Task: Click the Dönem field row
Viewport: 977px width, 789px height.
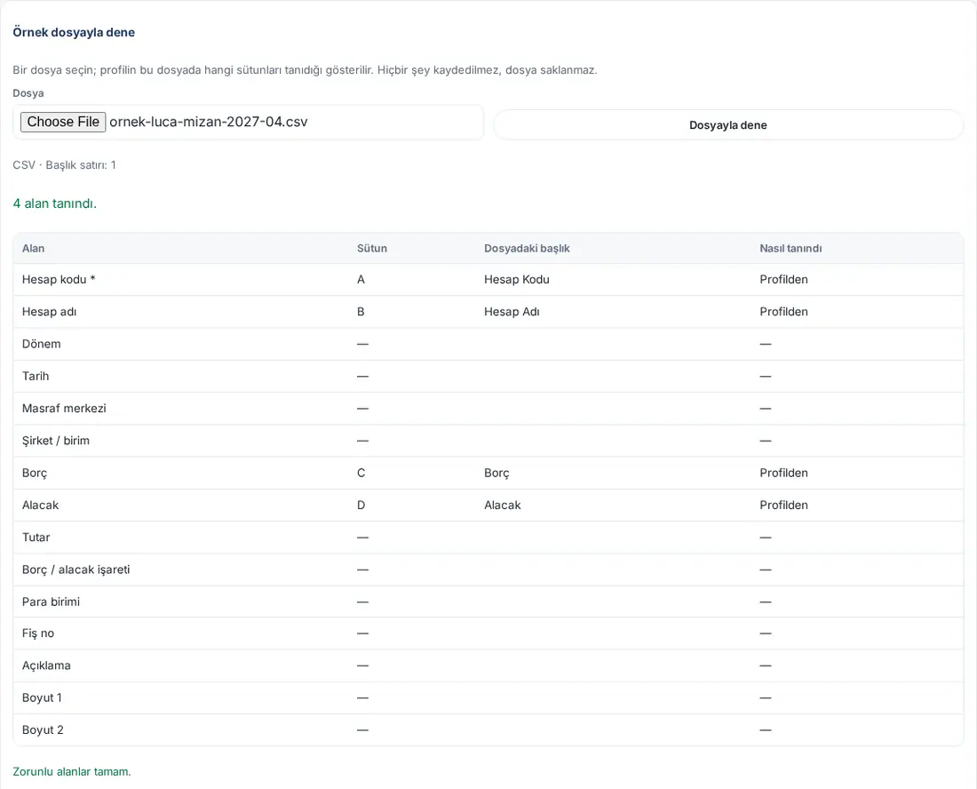Action: (x=488, y=344)
